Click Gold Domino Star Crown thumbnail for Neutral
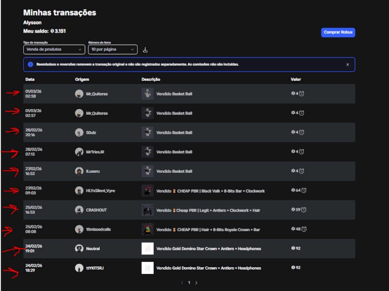 pos(147,249)
